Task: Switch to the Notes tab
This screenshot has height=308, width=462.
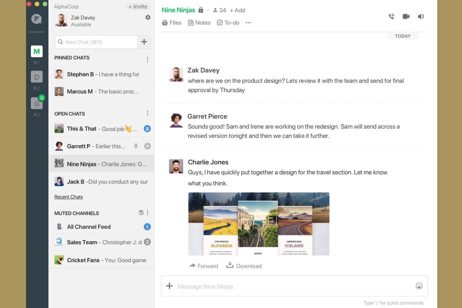Action: point(199,22)
